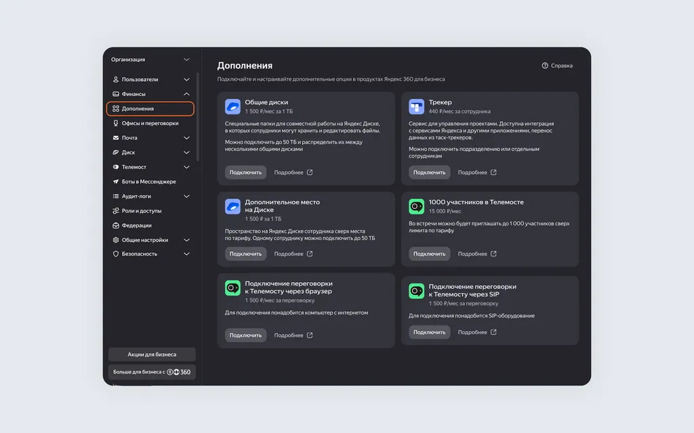
Task: Click the Боты в Мессенджере paper plane icon
Action: point(115,181)
